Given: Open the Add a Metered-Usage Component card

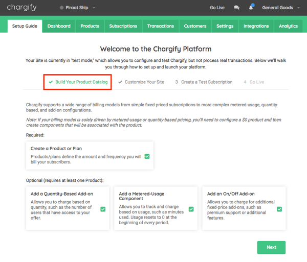Looking at the screenshot, I should 156,208.
